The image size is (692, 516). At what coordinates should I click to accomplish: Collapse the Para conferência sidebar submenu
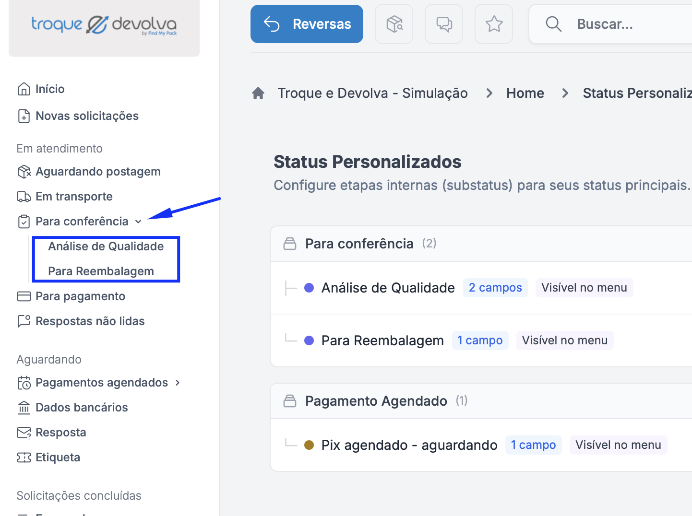(138, 222)
